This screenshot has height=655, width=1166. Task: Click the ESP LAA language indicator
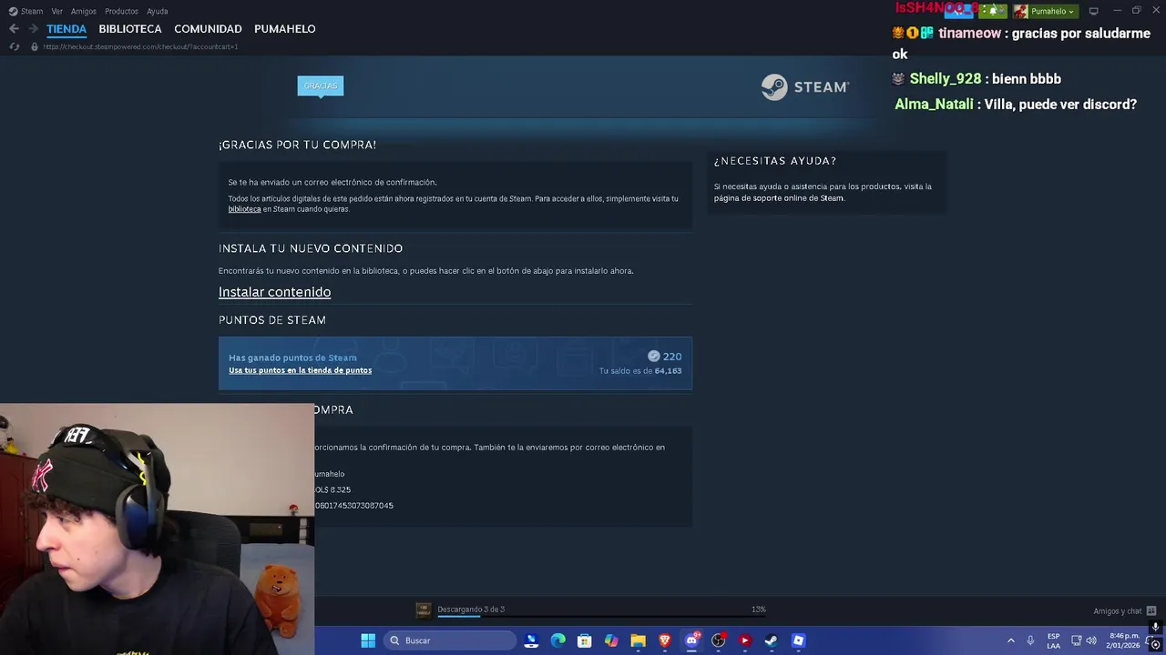1053,640
